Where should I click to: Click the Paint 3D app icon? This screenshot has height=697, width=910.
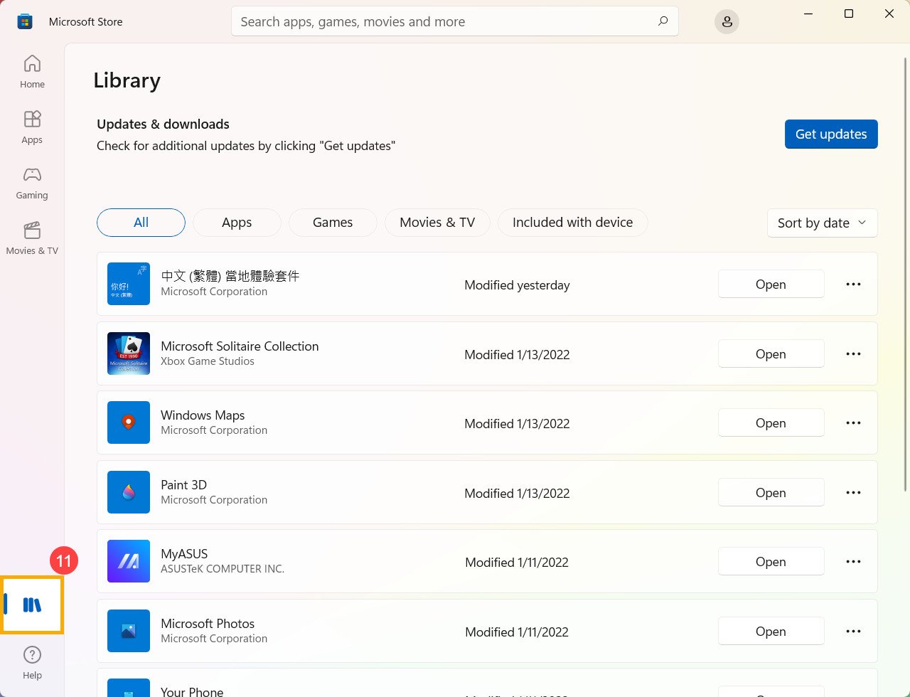pyautogui.click(x=129, y=492)
